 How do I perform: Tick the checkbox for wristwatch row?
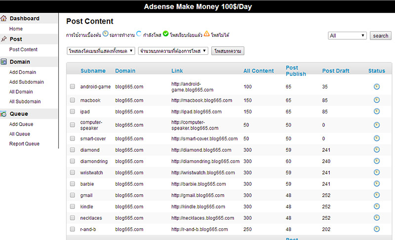pos(73,173)
